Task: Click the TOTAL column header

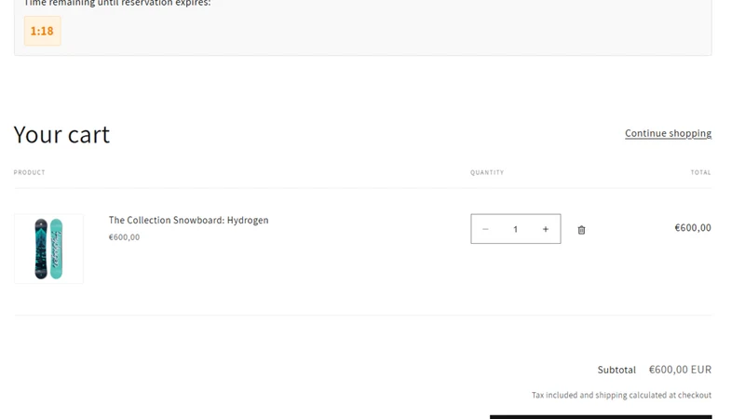Action: click(701, 172)
